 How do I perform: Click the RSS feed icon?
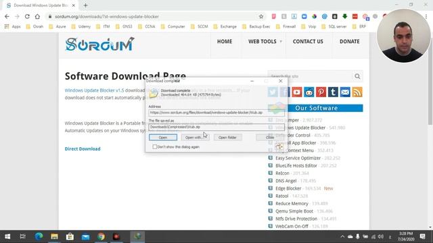(357, 92)
